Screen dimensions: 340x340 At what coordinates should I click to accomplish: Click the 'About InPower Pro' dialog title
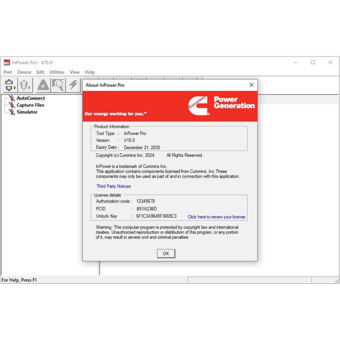pyautogui.click(x=105, y=85)
